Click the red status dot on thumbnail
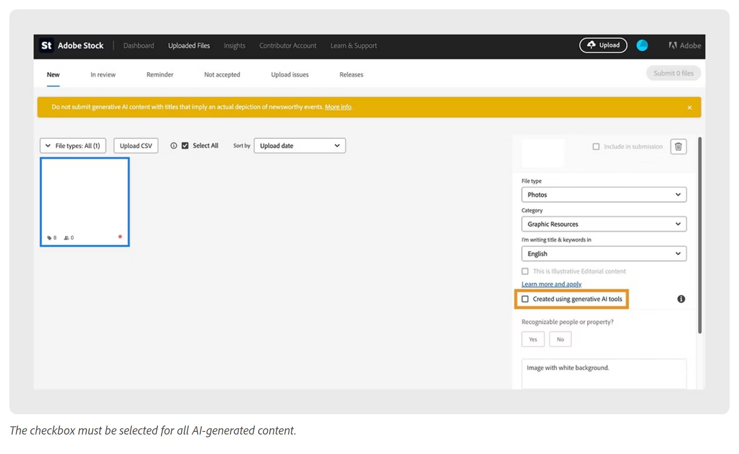The image size is (739, 454). coord(120,237)
